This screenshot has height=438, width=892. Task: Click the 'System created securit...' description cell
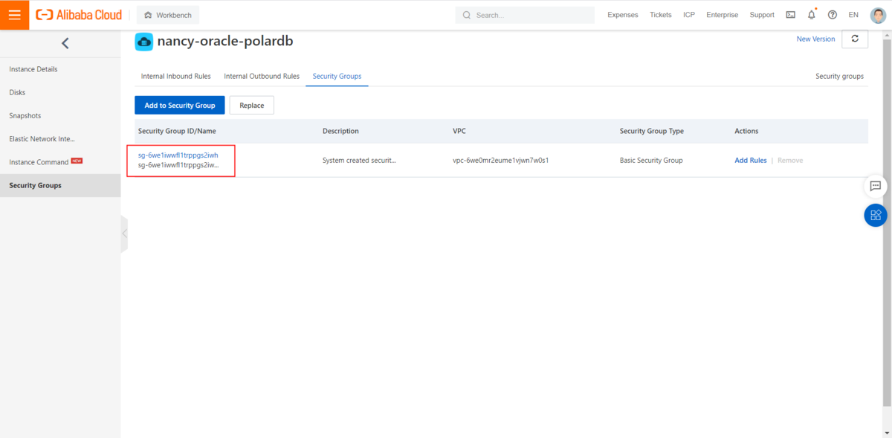point(359,160)
